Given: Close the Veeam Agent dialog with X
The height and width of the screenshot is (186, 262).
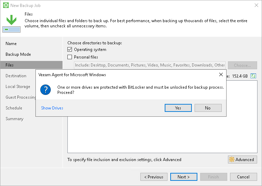Looking at the screenshot, I should (x=221, y=74).
